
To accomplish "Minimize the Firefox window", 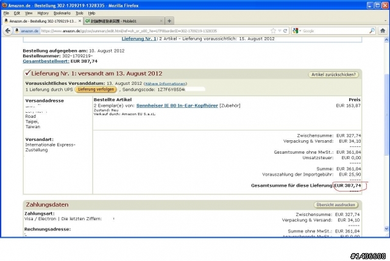I will click(x=370, y=5).
